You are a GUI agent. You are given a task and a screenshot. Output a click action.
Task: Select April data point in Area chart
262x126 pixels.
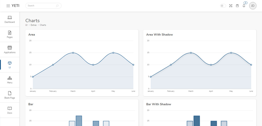point(93,65)
